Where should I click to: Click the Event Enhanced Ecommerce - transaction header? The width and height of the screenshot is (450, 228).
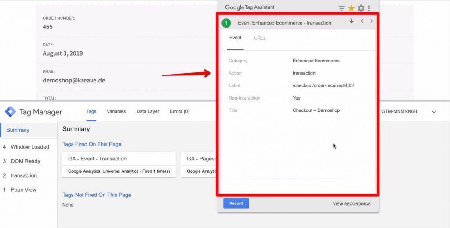284,23
